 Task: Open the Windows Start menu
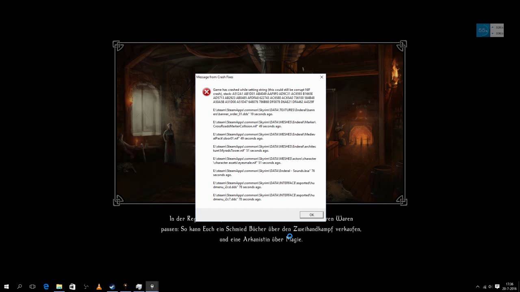tap(6, 287)
